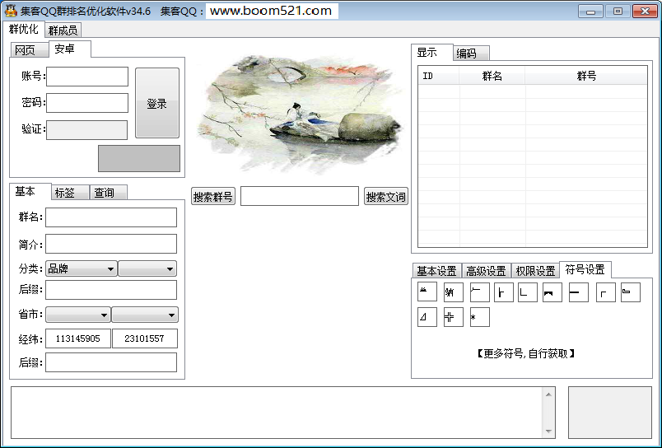Switch to the 编码 tab

(472, 54)
